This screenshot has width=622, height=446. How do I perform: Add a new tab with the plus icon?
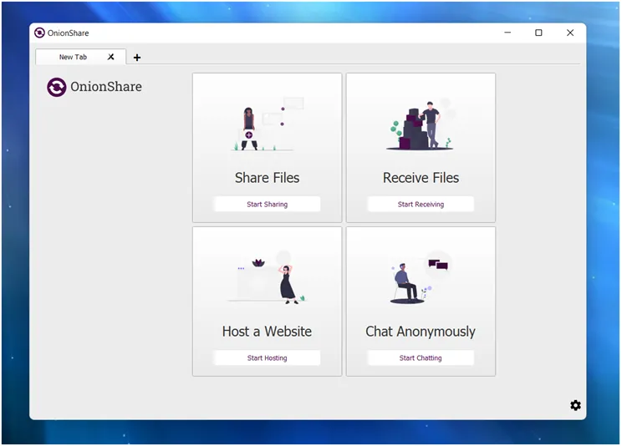click(137, 58)
